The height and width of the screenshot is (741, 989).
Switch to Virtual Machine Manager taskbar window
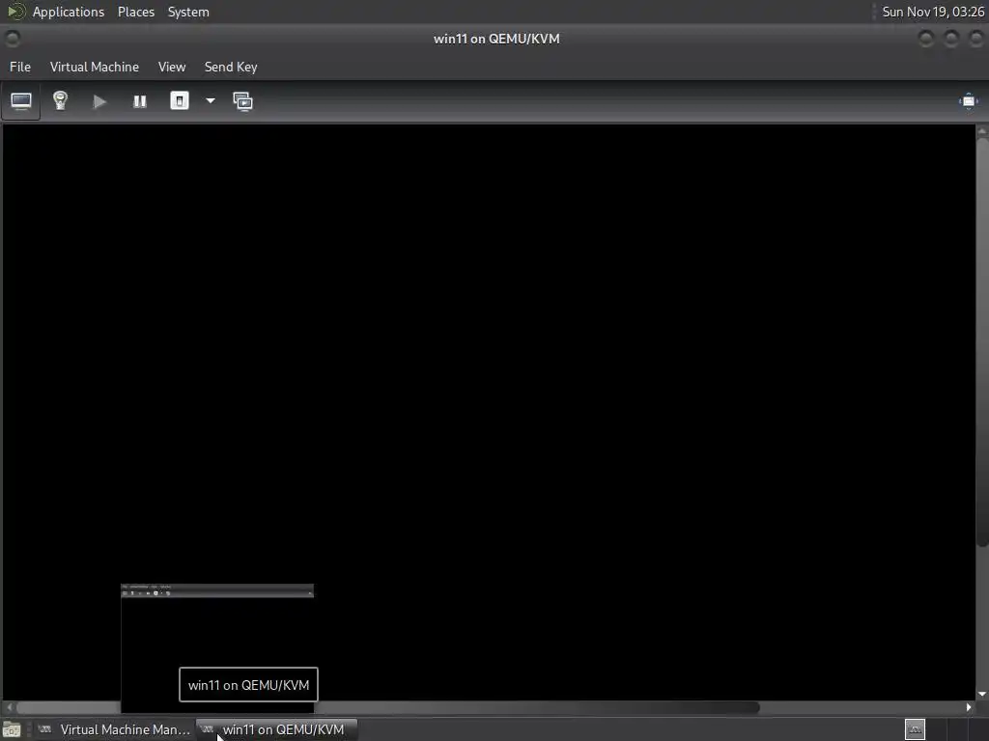point(114,729)
